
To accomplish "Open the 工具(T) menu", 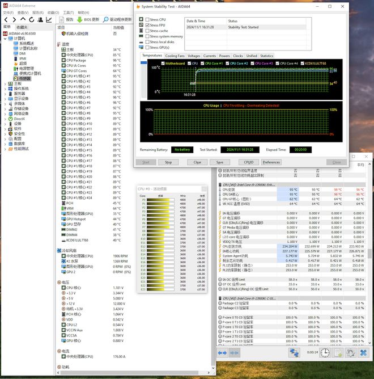I will (69, 12).
